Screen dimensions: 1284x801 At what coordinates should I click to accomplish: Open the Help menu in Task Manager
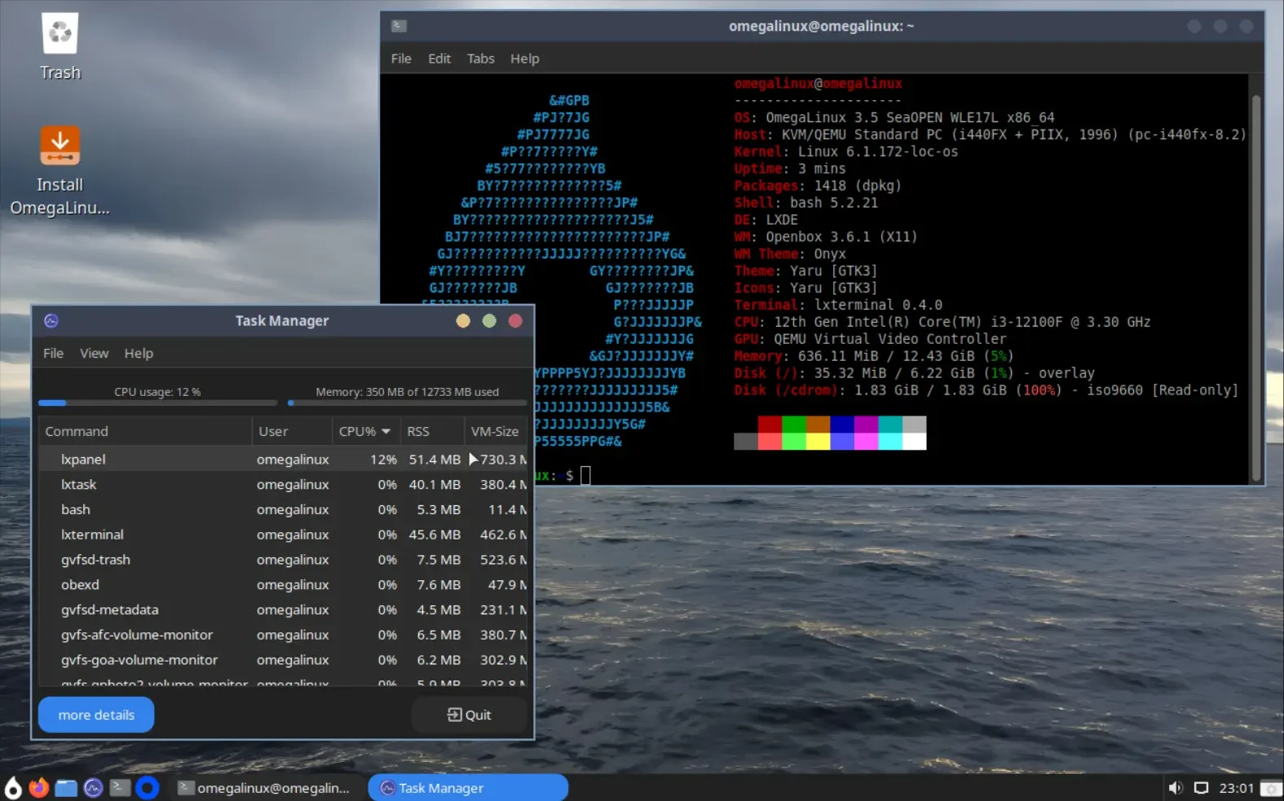click(139, 353)
